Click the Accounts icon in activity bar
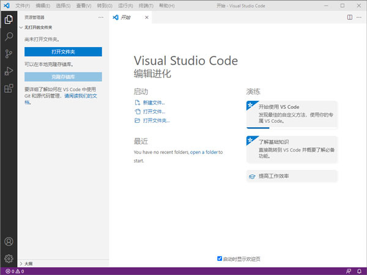 (x=9, y=242)
